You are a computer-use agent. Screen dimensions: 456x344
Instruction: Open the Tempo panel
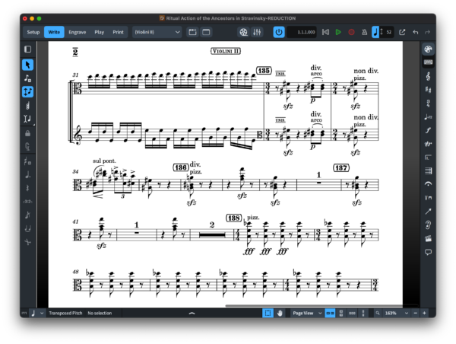pos(428,116)
